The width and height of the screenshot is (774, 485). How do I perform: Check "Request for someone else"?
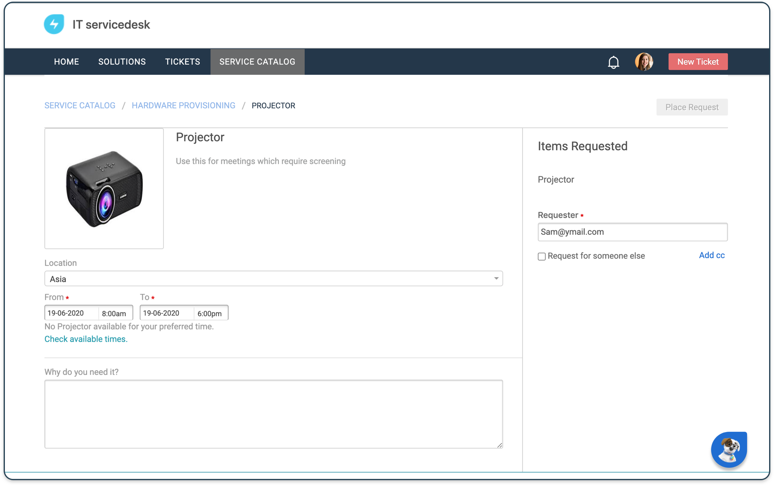pyautogui.click(x=542, y=256)
